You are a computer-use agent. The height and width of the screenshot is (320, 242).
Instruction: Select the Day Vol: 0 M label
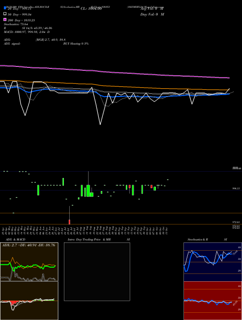(x=152, y=14)
